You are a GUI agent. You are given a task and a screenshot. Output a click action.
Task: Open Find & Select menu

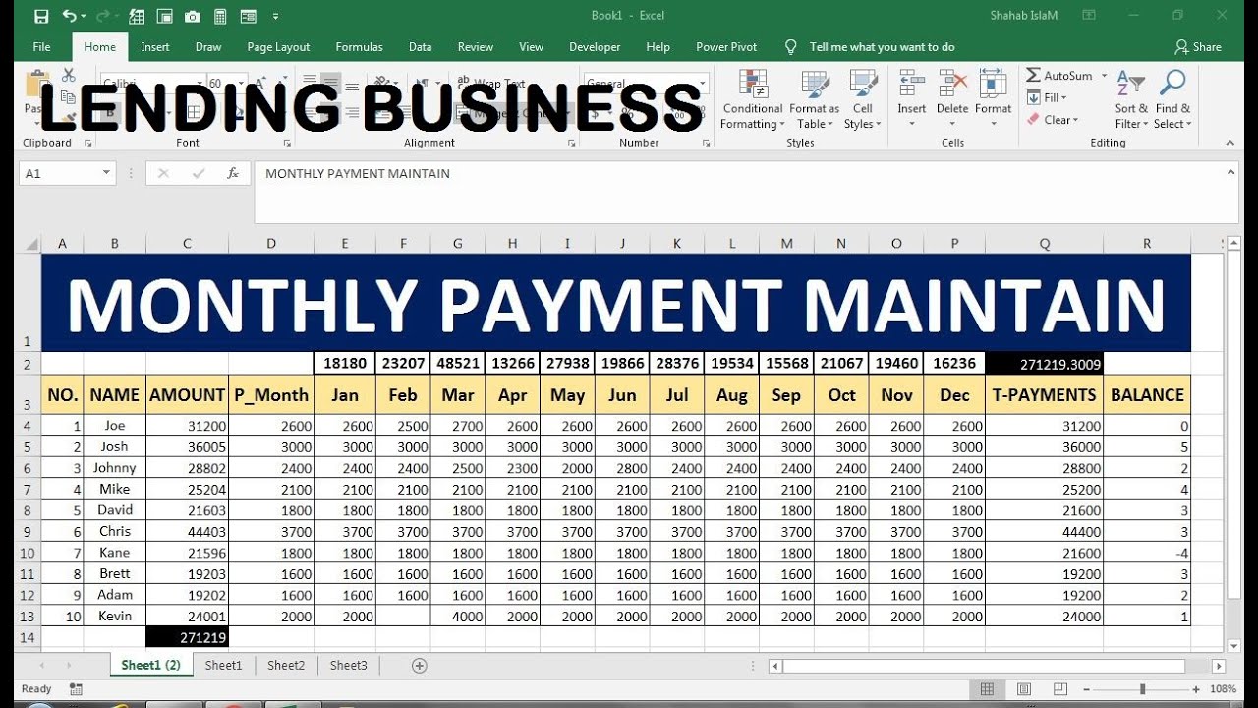tap(1172, 99)
